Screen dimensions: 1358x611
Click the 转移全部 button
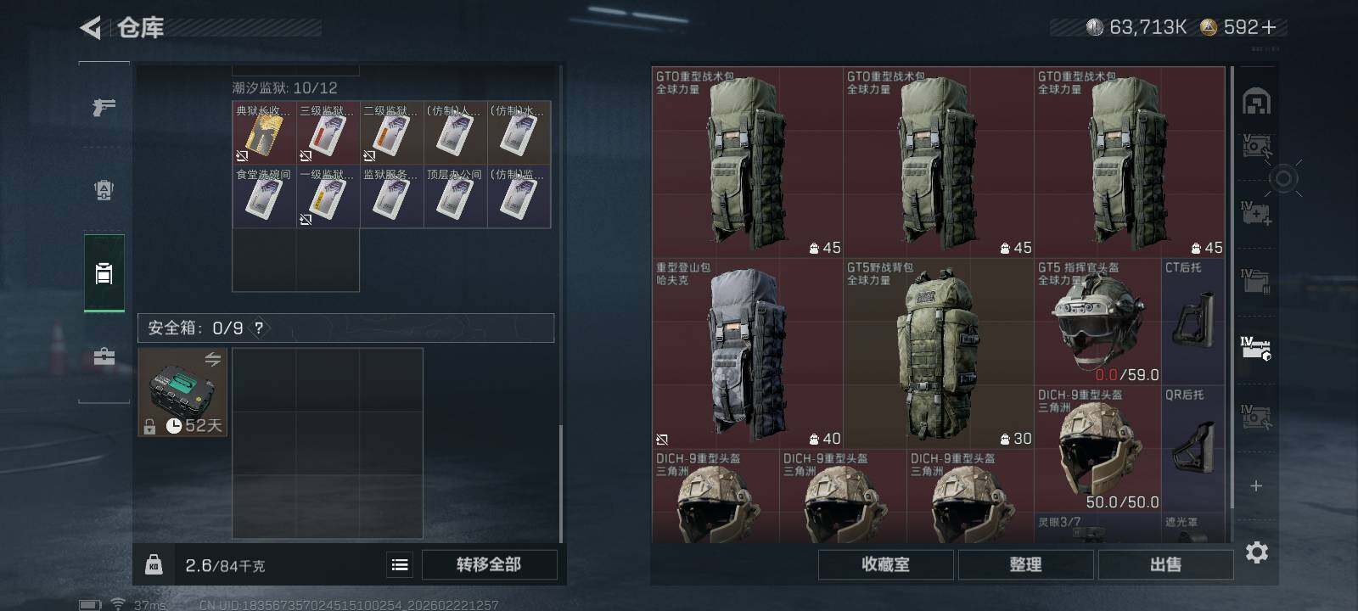click(489, 564)
